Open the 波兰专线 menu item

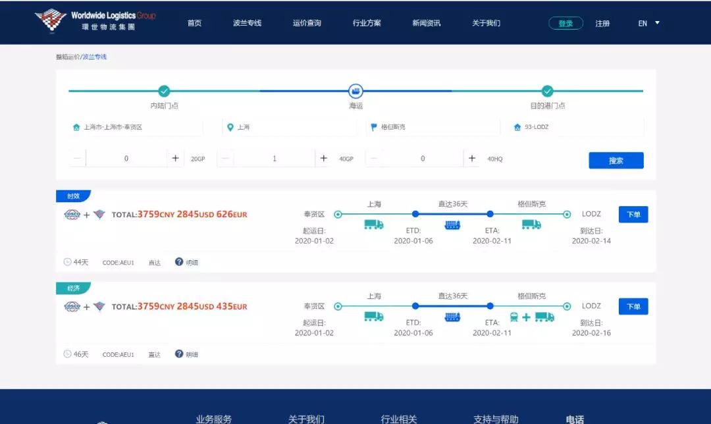[x=247, y=23]
